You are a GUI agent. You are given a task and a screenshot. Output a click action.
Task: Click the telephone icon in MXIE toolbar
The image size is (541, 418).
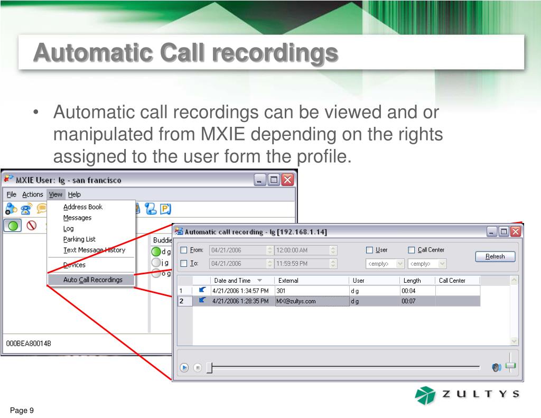click(26, 209)
